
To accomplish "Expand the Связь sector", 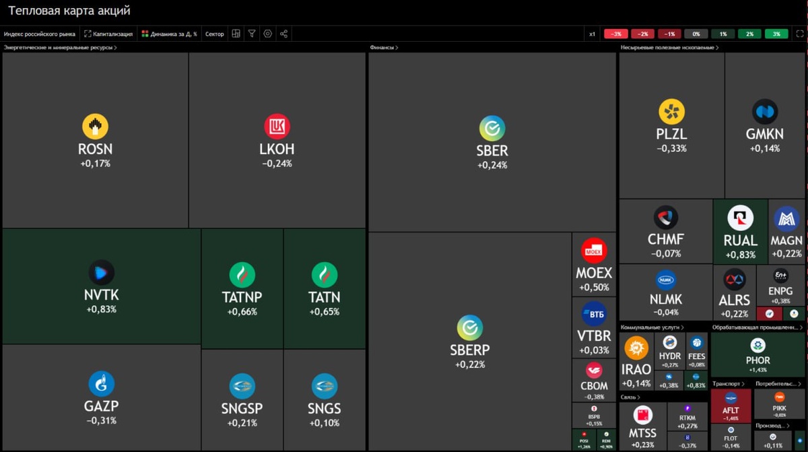I will tap(630, 397).
